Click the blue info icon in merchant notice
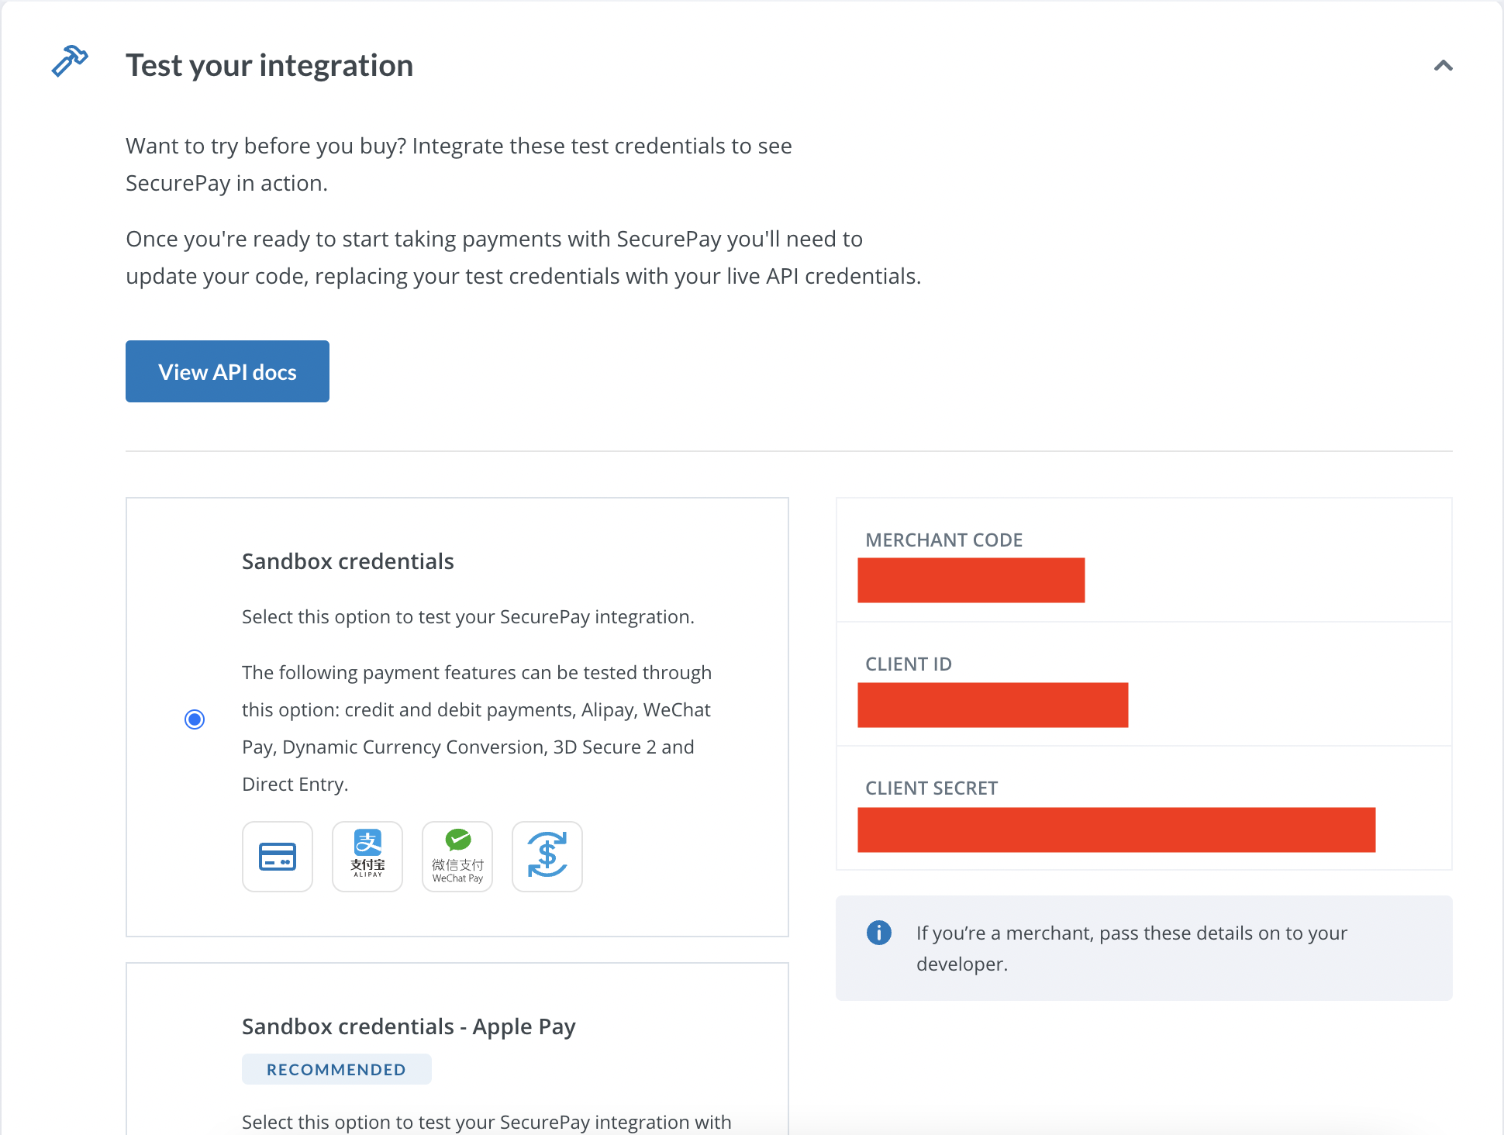Image resolution: width=1504 pixels, height=1135 pixels. (x=878, y=933)
